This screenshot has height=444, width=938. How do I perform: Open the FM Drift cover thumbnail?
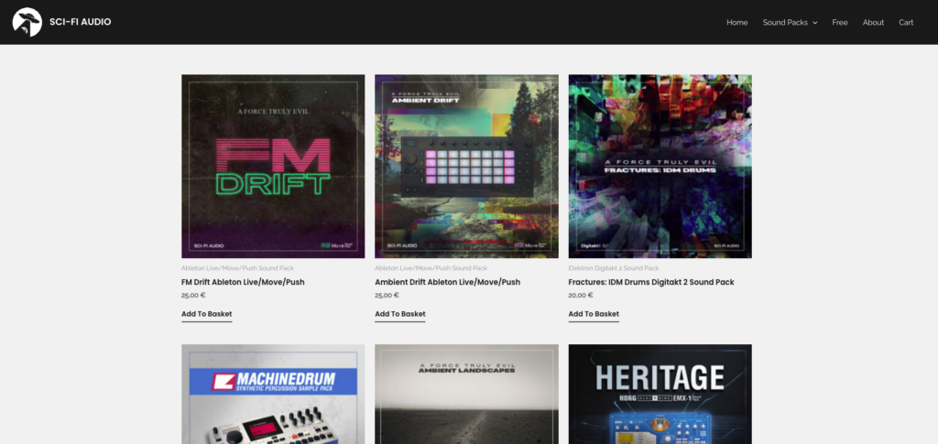(x=273, y=166)
